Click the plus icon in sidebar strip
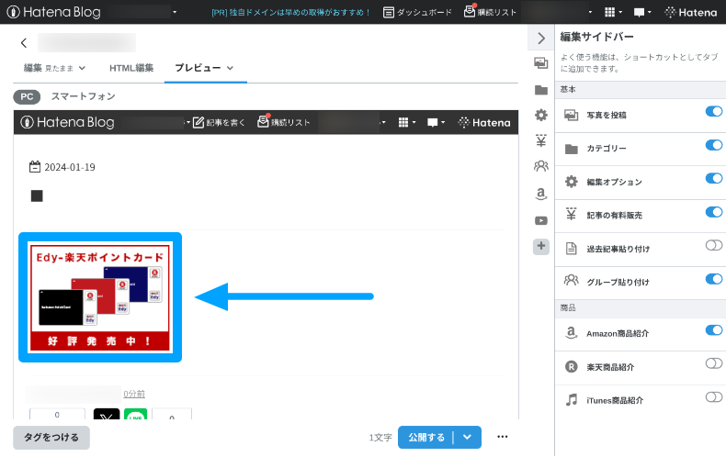The image size is (726, 457). pos(540,246)
